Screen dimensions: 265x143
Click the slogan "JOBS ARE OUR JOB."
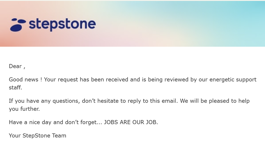[x=131, y=122]
